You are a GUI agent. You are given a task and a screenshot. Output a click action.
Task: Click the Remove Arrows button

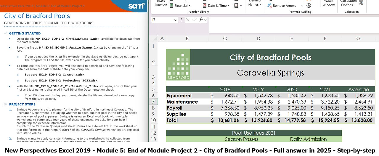pyautogui.click(x=281, y=6)
